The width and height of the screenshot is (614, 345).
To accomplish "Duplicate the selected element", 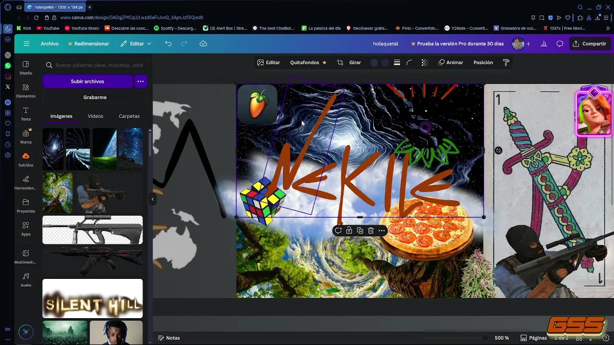I will (360, 230).
